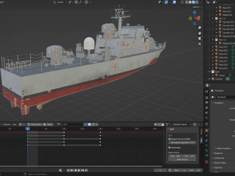Toggle viewport overlays
235x176 pixels.
point(174,2)
